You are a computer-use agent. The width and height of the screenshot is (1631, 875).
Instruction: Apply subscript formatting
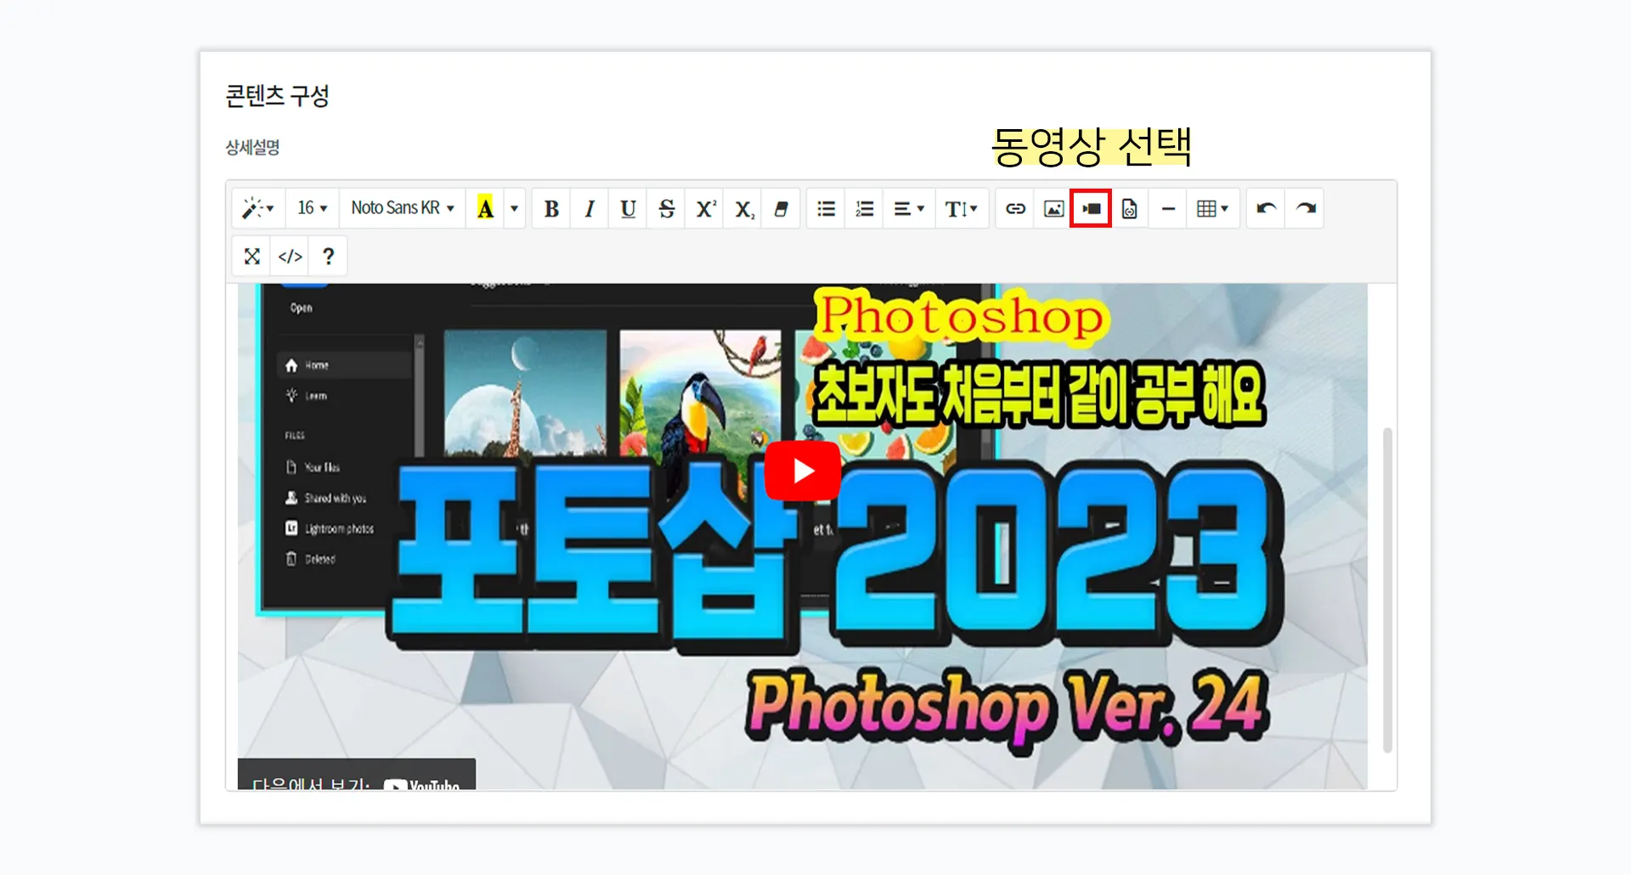[744, 208]
